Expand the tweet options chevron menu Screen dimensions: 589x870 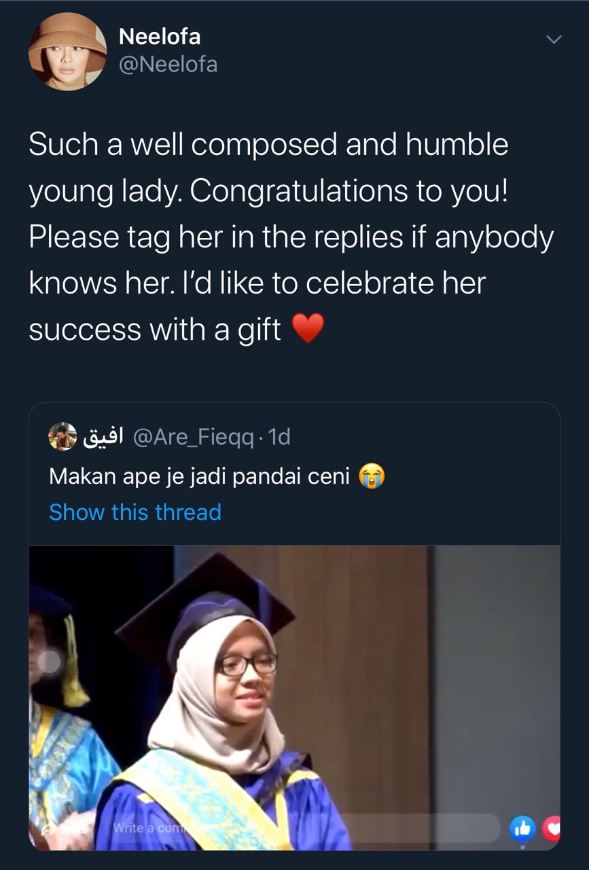coord(554,40)
